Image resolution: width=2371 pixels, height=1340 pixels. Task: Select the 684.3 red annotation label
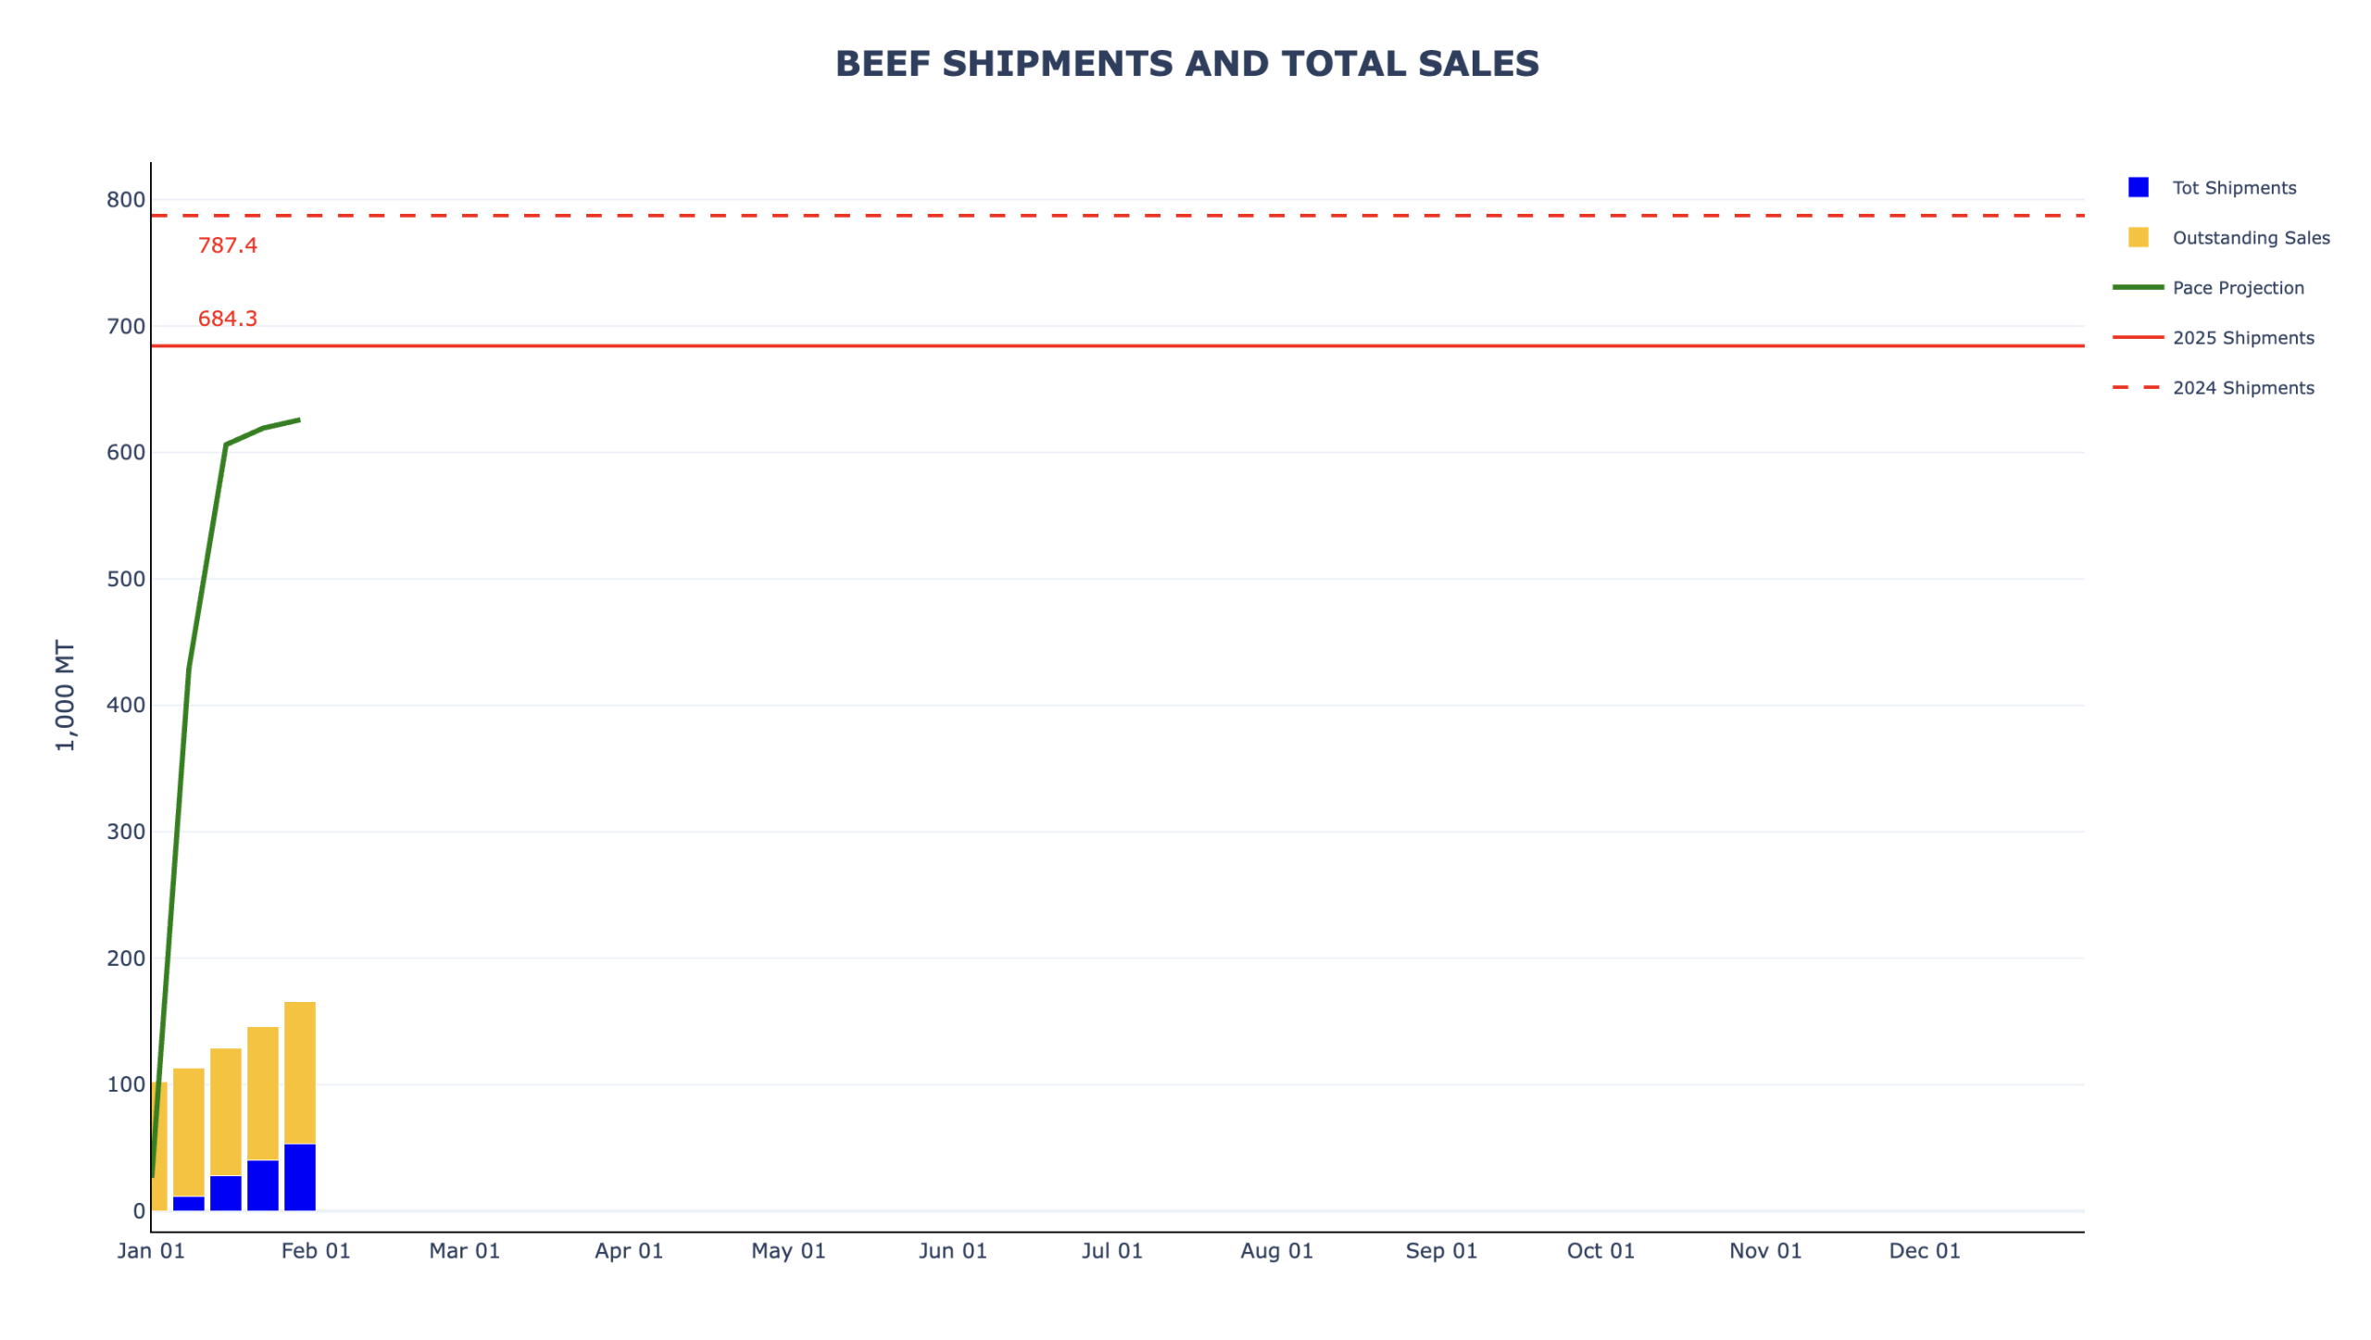point(227,319)
